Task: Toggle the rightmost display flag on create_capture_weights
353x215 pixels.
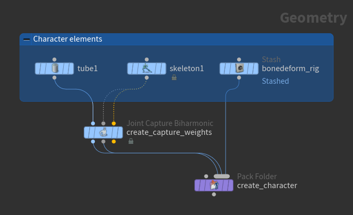Action: 120,132
